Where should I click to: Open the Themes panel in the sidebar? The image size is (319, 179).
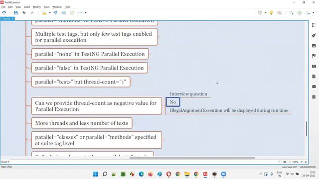click(314, 66)
